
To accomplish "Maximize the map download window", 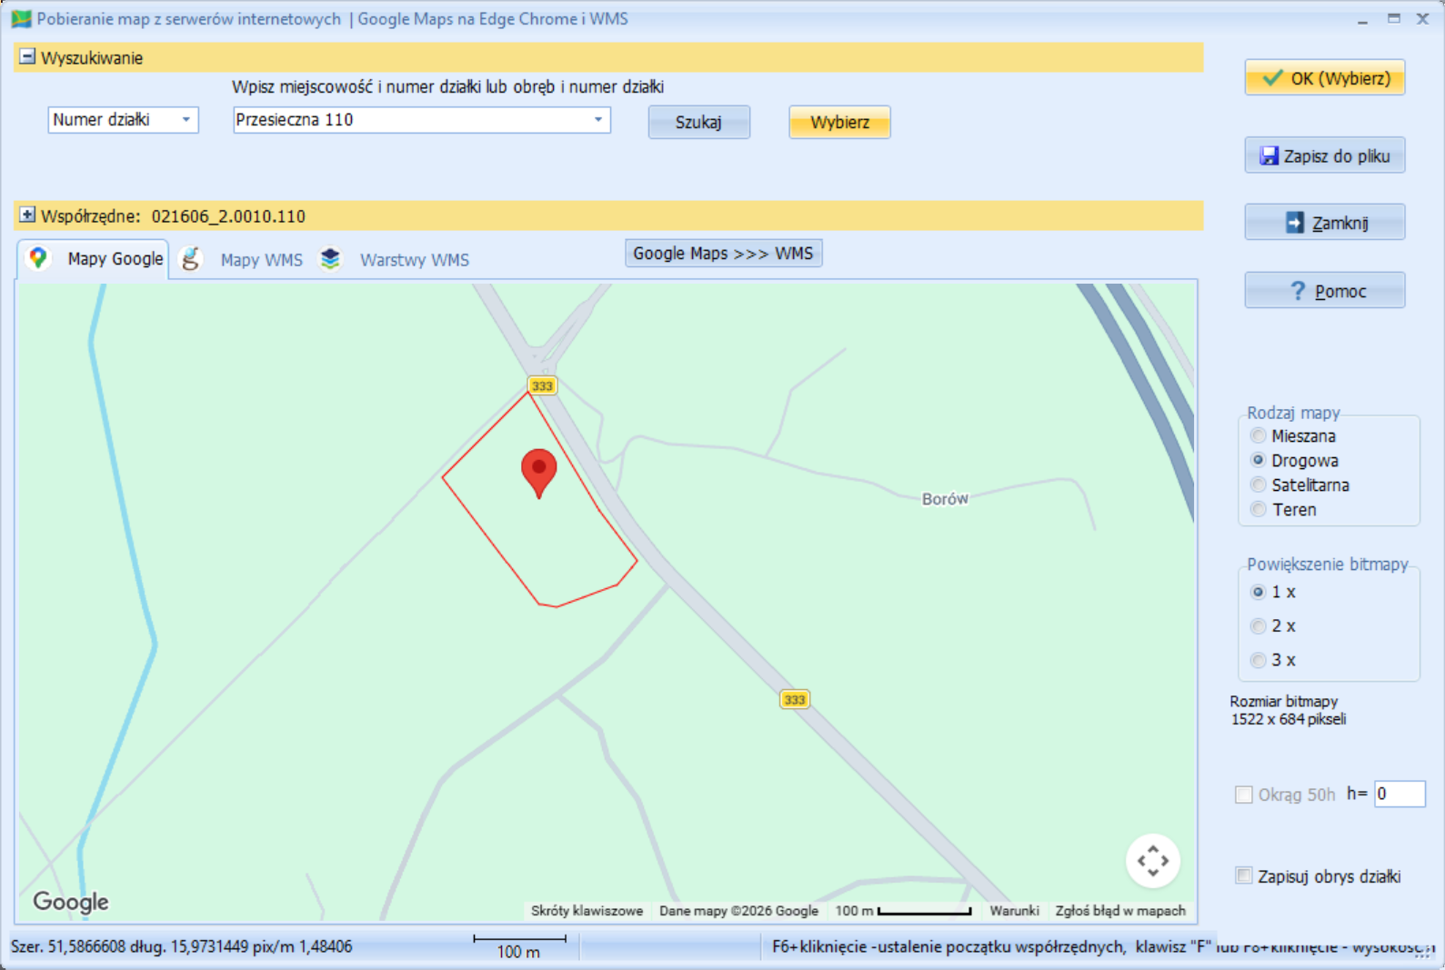I will [1393, 19].
